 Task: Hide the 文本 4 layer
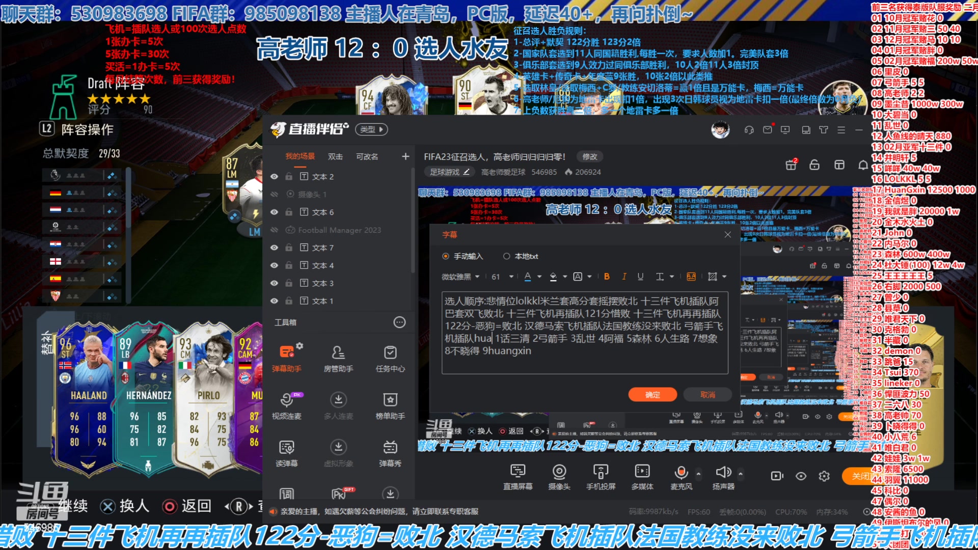click(274, 265)
